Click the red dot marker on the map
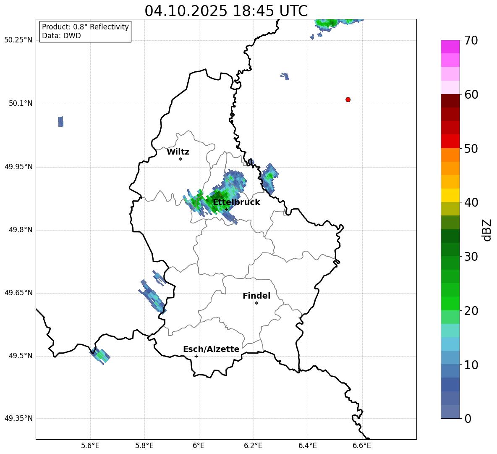This screenshot has width=497, height=454. (348, 100)
